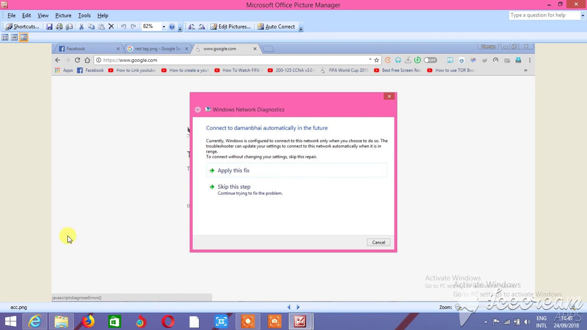Click the 82% zoom percentage field
The height and width of the screenshot is (330, 587).
coord(151,27)
